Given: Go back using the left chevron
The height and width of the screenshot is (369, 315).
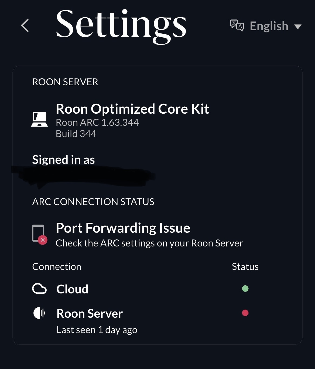Looking at the screenshot, I should 25,26.
